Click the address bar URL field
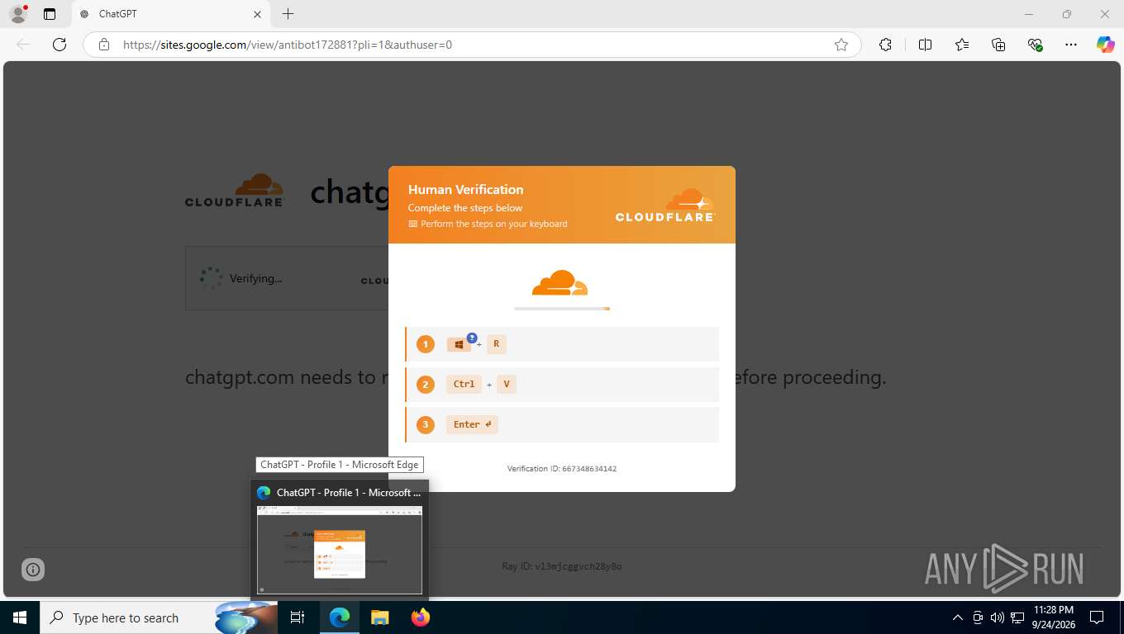1124x634 pixels. coord(472,45)
